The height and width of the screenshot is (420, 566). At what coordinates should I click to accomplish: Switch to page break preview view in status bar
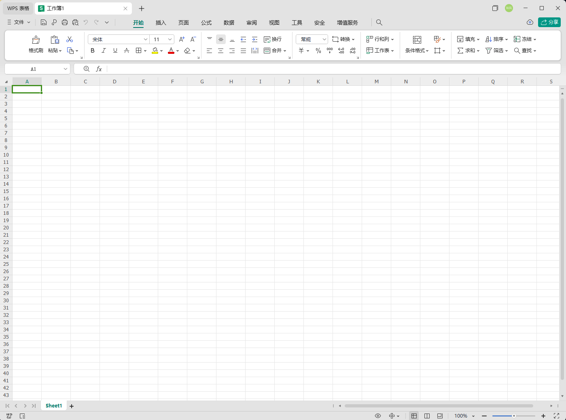[x=427, y=416]
